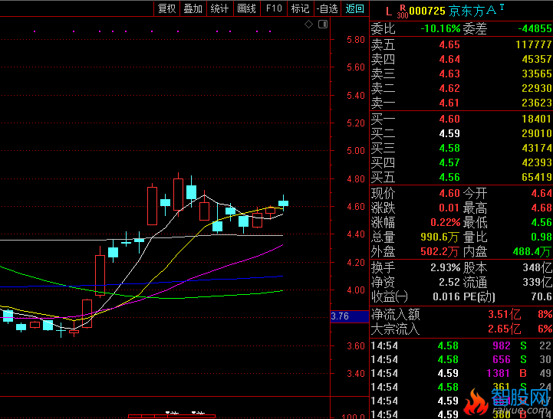
Task: Click the 卖三 price 4.63
Action: coord(449,74)
